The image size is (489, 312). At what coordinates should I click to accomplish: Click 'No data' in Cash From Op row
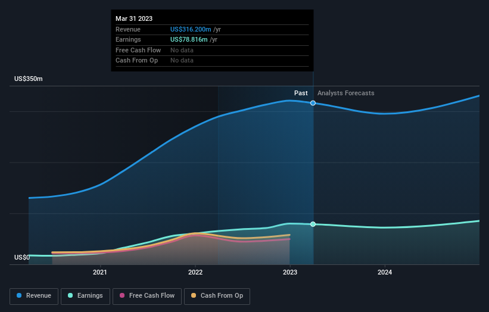(x=182, y=61)
